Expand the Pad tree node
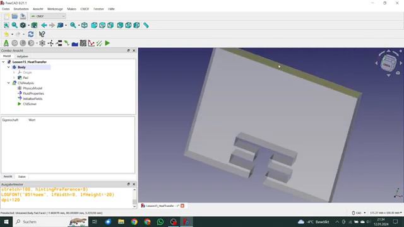Viewport: 404px width, 227px height. tap(14, 78)
